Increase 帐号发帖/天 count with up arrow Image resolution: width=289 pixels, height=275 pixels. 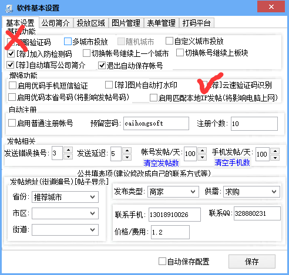click(x=202, y=151)
